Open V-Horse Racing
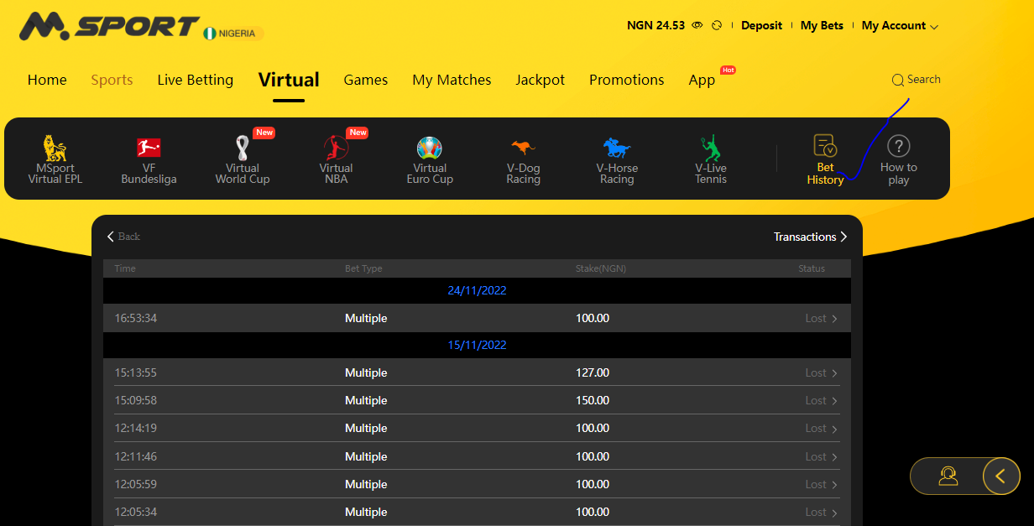Image resolution: width=1034 pixels, height=526 pixels. pos(617,158)
